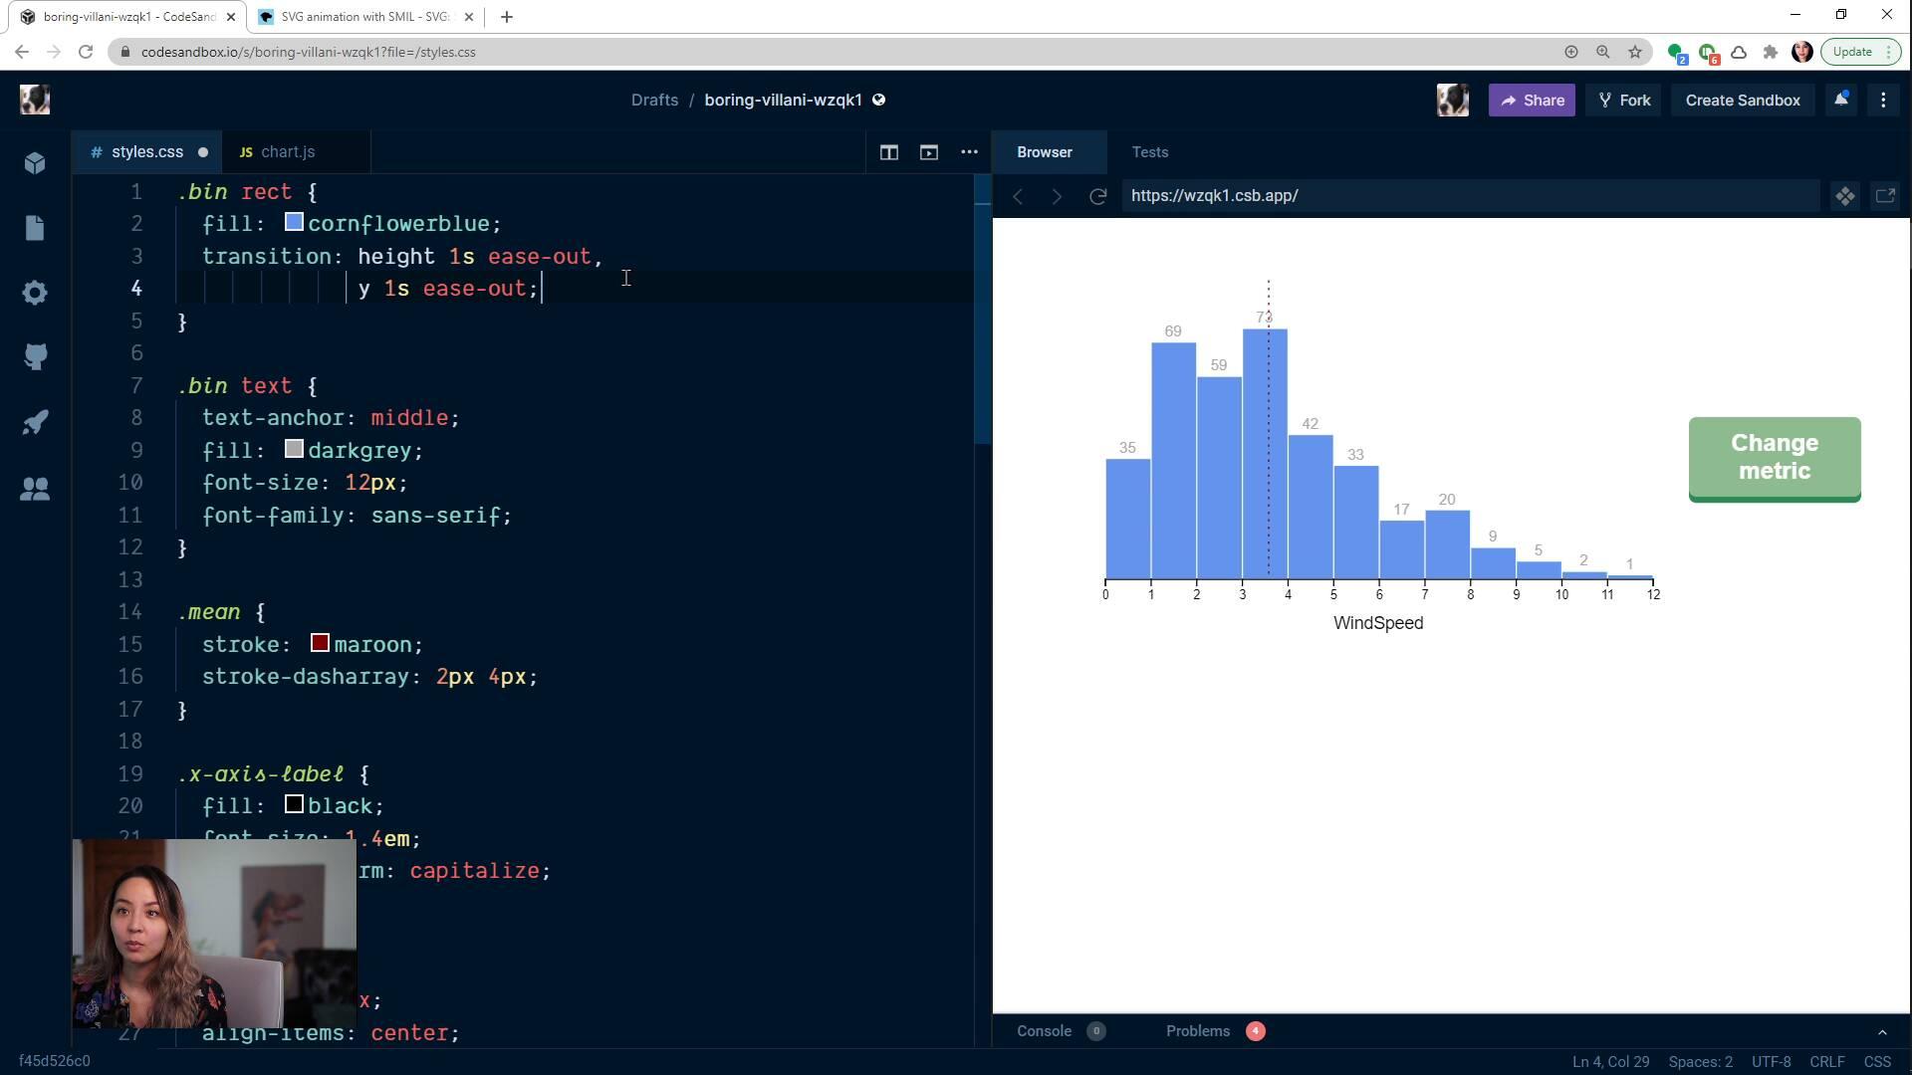Open the Explorer files sidebar icon
Image resolution: width=1912 pixels, height=1075 pixels.
tap(35, 228)
